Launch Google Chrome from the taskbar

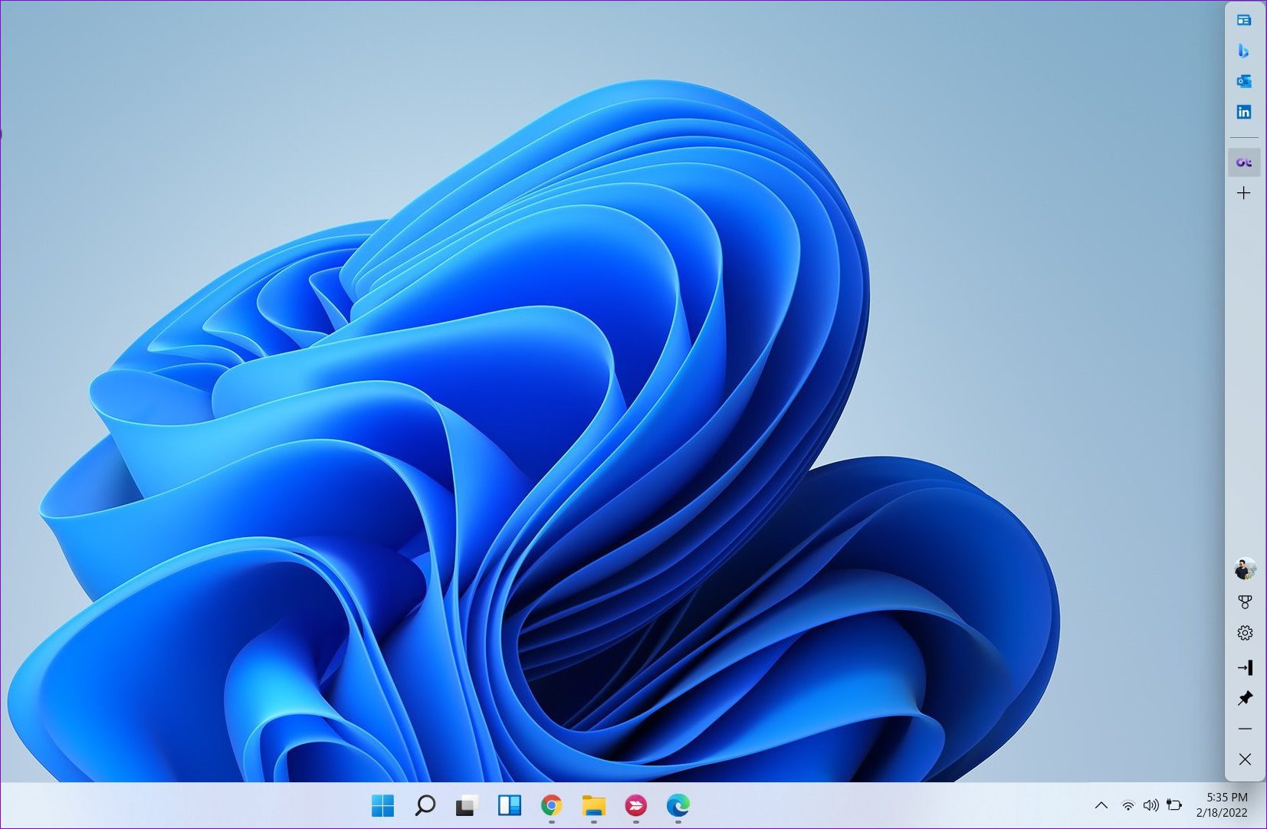[552, 806]
